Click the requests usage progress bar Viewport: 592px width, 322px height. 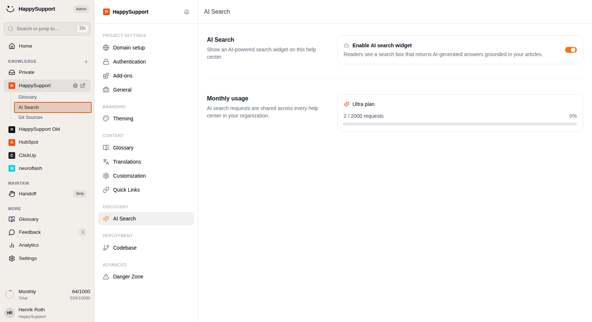(x=460, y=124)
